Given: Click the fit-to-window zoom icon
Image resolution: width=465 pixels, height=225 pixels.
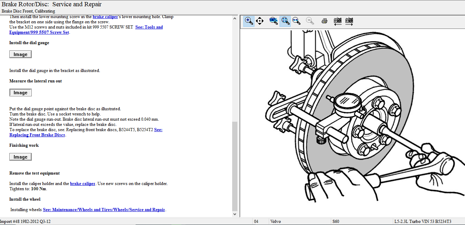Looking at the screenshot, I should [x=285, y=21].
